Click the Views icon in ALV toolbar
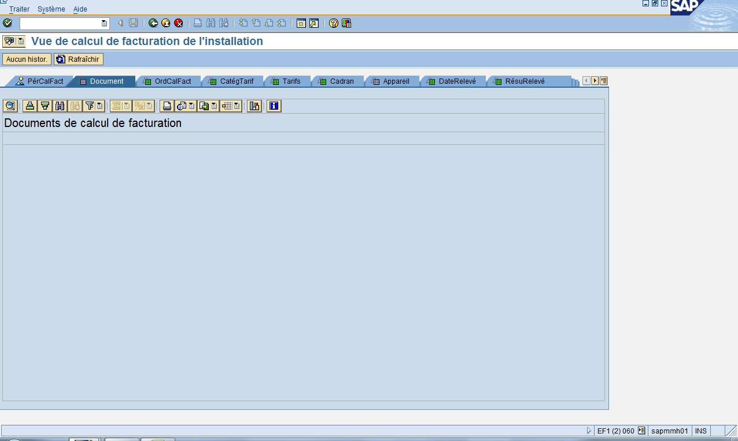Viewport: 738px width, 441px height. 182,106
